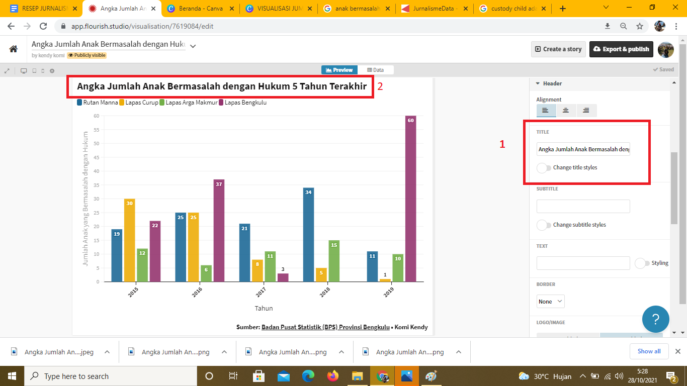
Task: Switch to the Data tab
Action: tap(375, 70)
